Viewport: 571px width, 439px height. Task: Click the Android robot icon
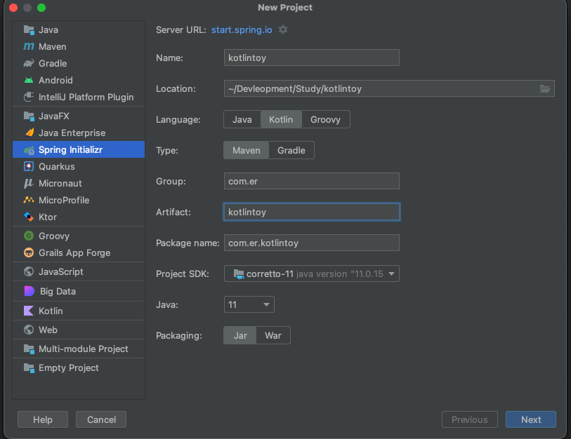[29, 80]
